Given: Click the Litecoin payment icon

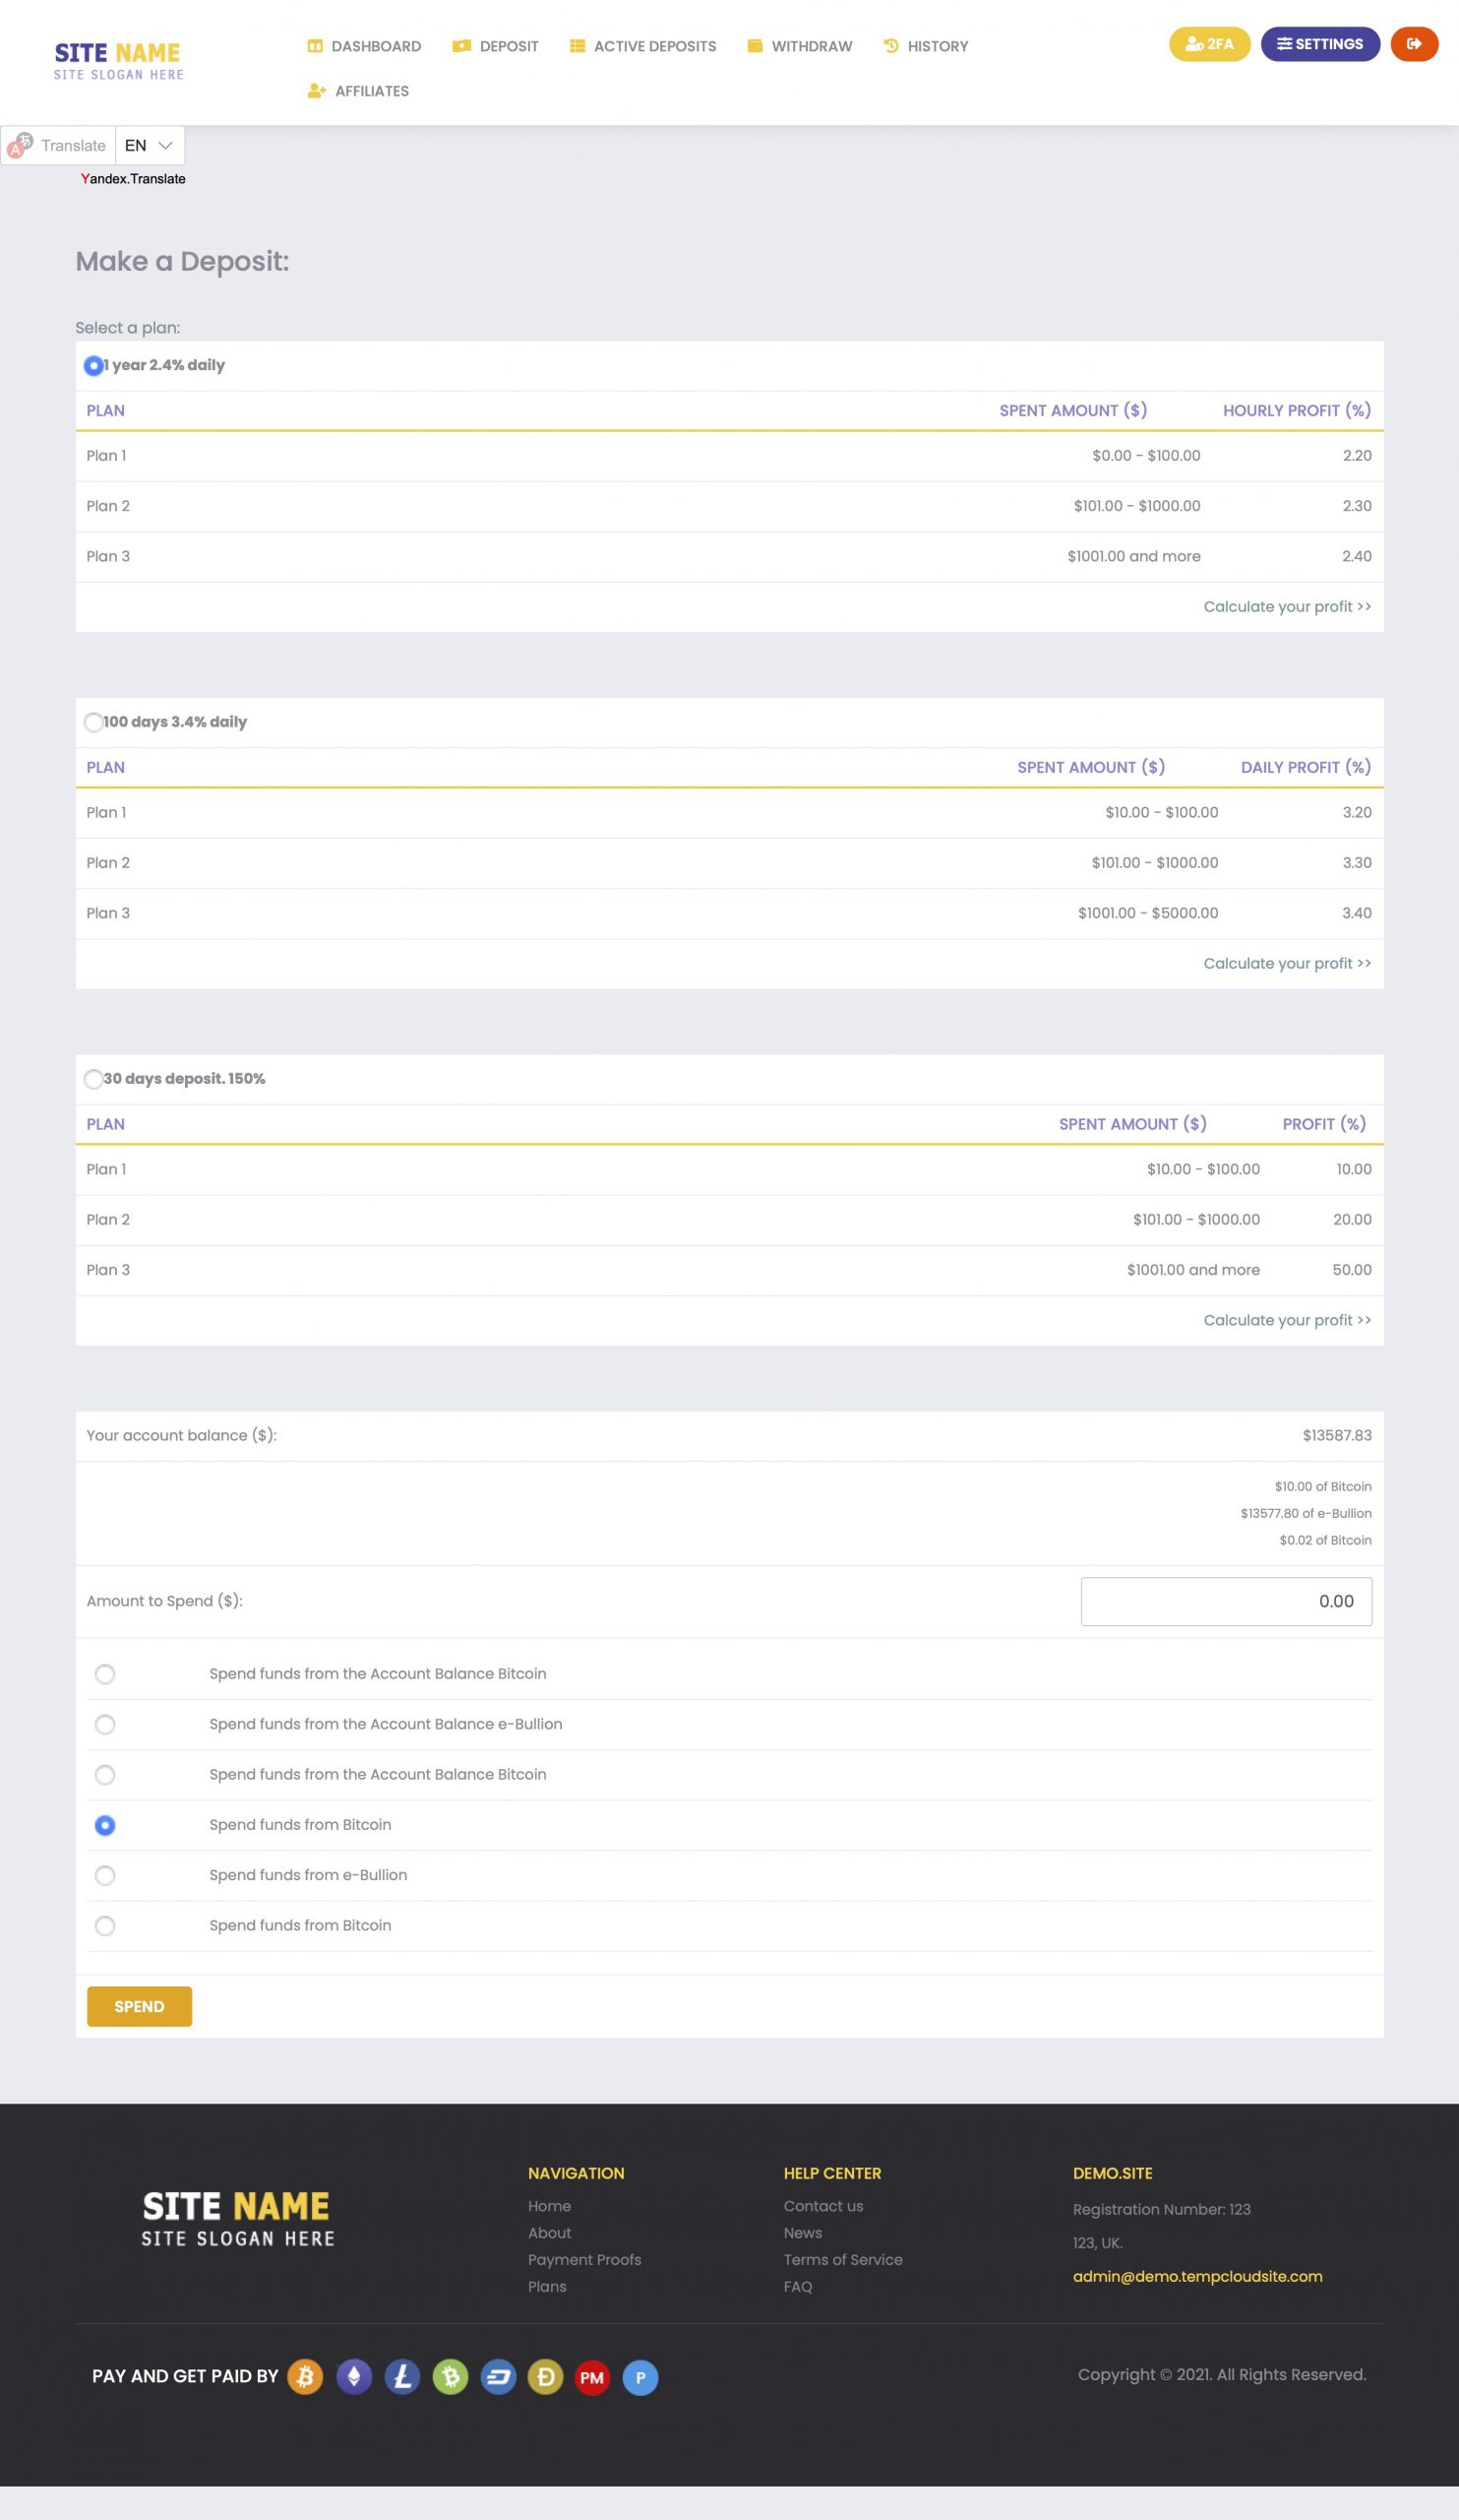Looking at the screenshot, I should (401, 2376).
